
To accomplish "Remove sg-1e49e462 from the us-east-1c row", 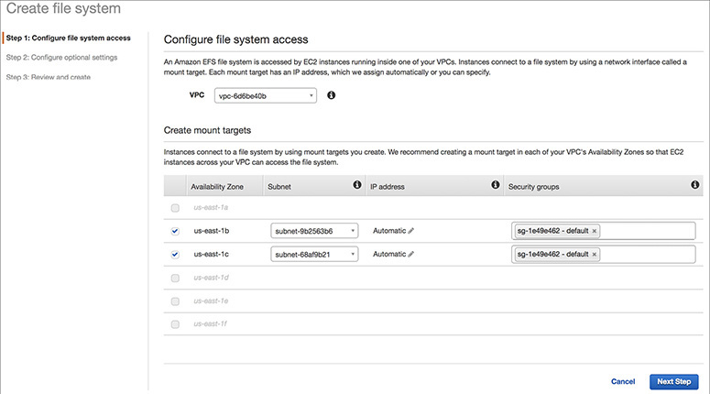I will (595, 254).
